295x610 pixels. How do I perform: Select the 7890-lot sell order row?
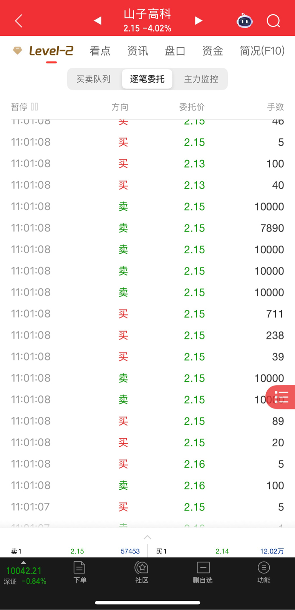(x=147, y=228)
